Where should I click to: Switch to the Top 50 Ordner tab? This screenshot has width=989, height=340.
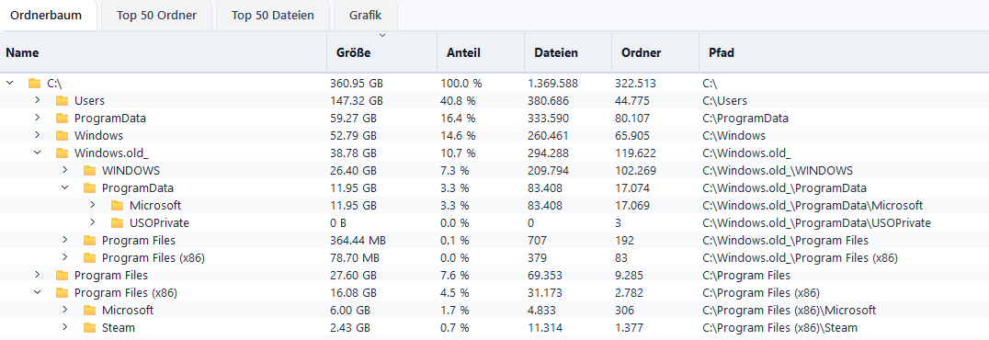156,15
